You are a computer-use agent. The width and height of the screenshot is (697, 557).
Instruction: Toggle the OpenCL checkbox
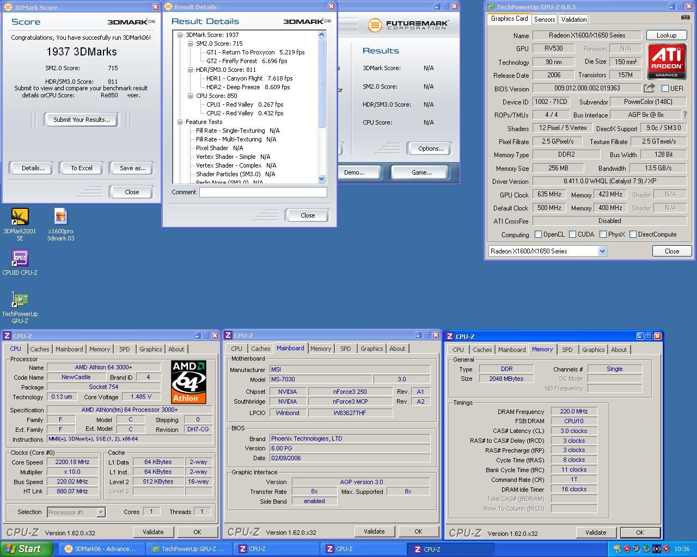coord(538,234)
